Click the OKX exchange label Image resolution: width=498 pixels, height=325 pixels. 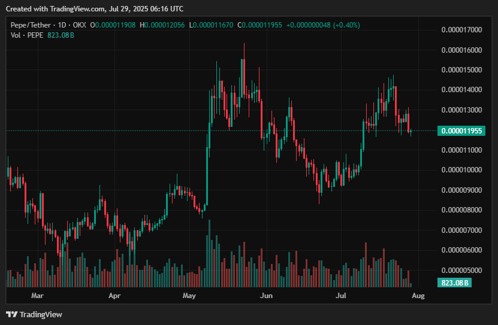79,25
